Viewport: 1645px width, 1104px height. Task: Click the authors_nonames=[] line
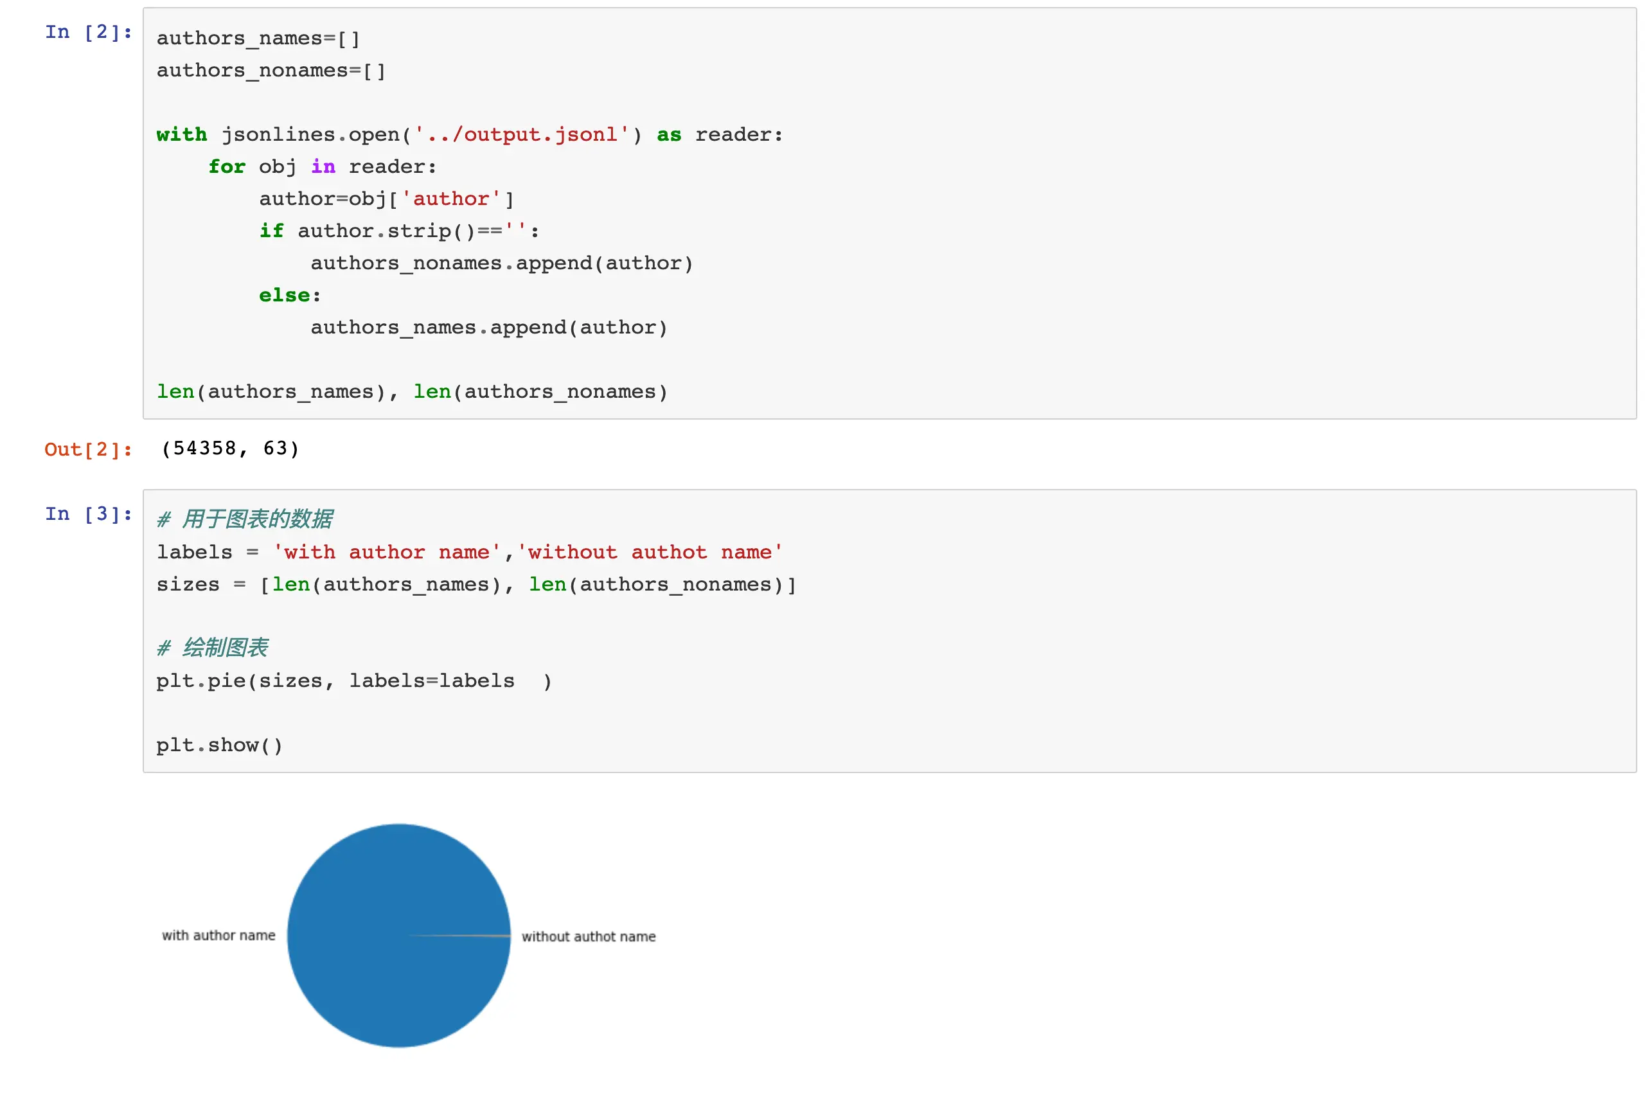[271, 71]
